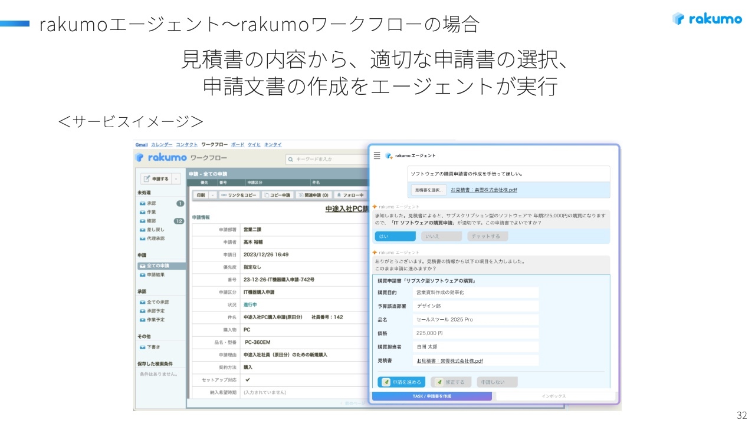Click 申請区分 column header
Viewport: 755px width, 424px height.
256,183
